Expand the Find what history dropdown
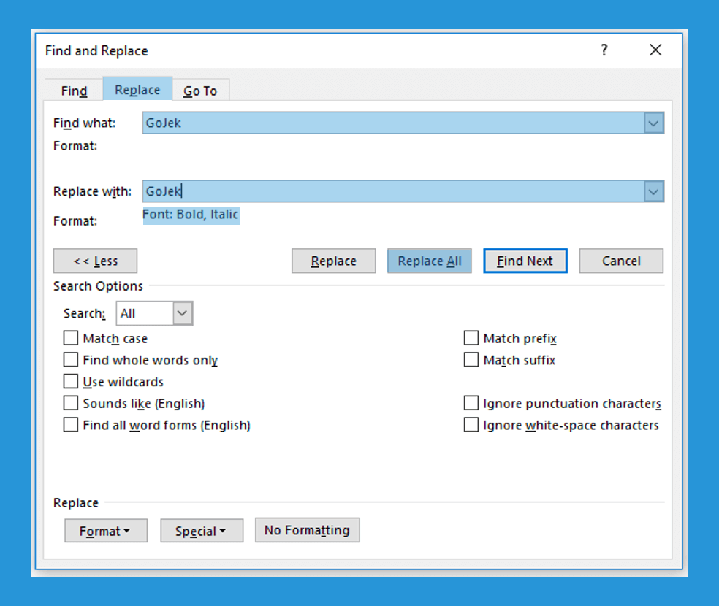Image resolution: width=719 pixels, height=606 pixels. click(x=653, y=123)
